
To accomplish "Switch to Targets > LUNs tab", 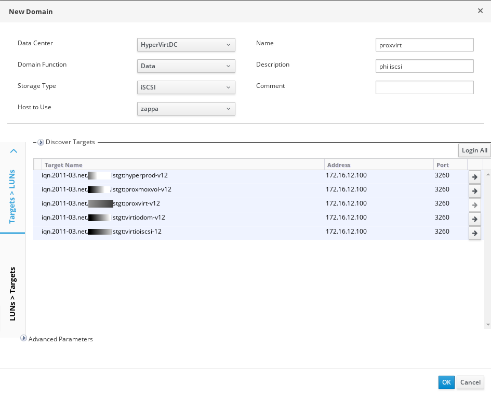I will click(12, 196).
